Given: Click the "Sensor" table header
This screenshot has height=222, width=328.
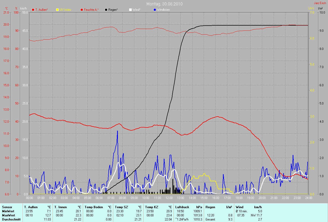Looking at the screenshot, I should coord(7,207).
